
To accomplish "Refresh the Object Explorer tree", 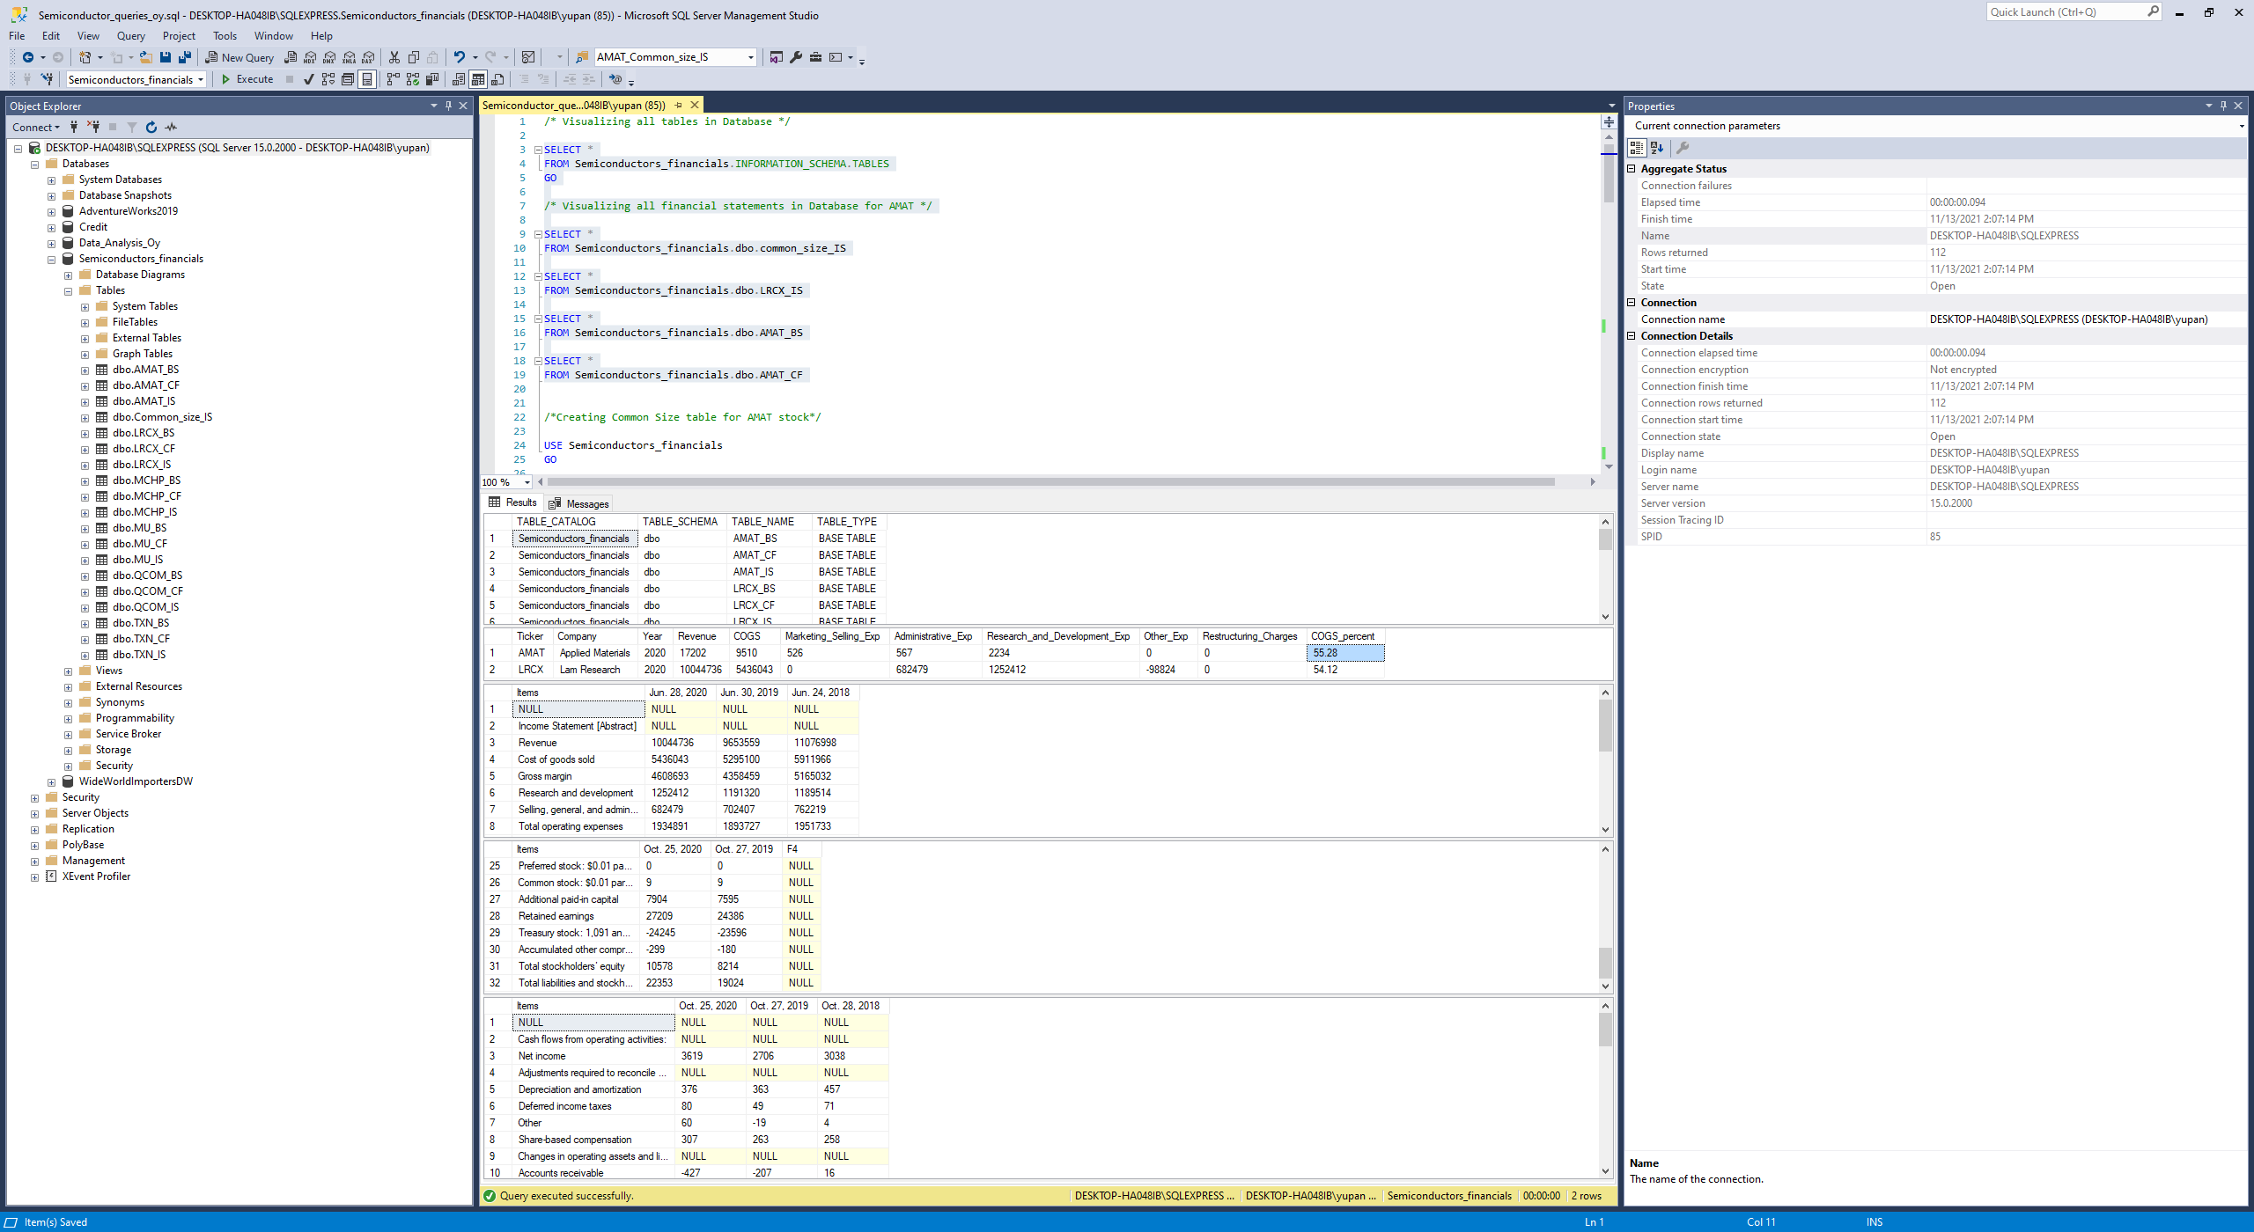I will click(x=151, y=127).
